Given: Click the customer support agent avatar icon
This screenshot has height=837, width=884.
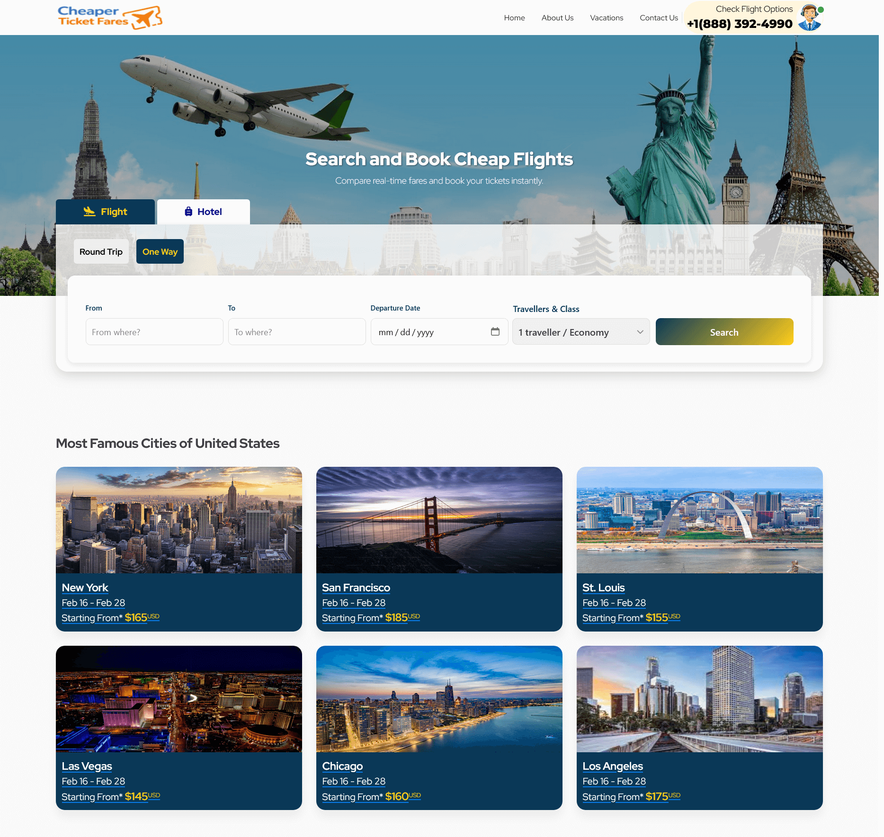Looking at the screenshot, I should pyautogui.click(x=810, y=18).
